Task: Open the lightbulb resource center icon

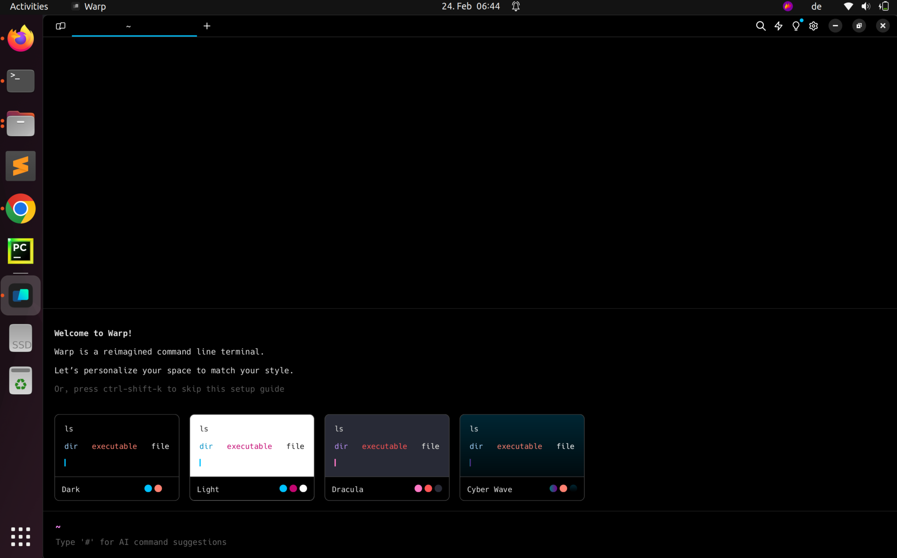Action: (x=796, y=26)
